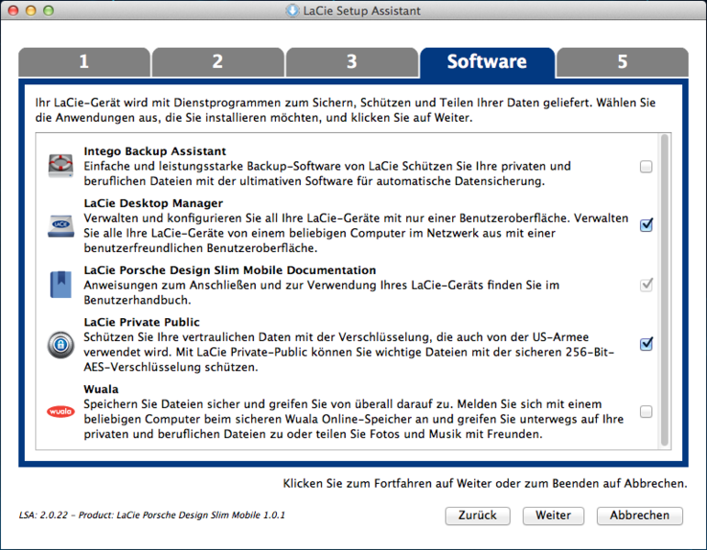The height and width of the screenshot is (550, 707).
Task: Click the red Wuala logo icon
Action: [61, 412]
